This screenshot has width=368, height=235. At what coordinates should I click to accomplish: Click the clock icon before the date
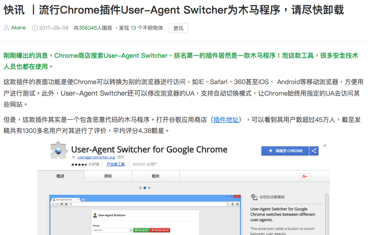(x=34, y=28)
